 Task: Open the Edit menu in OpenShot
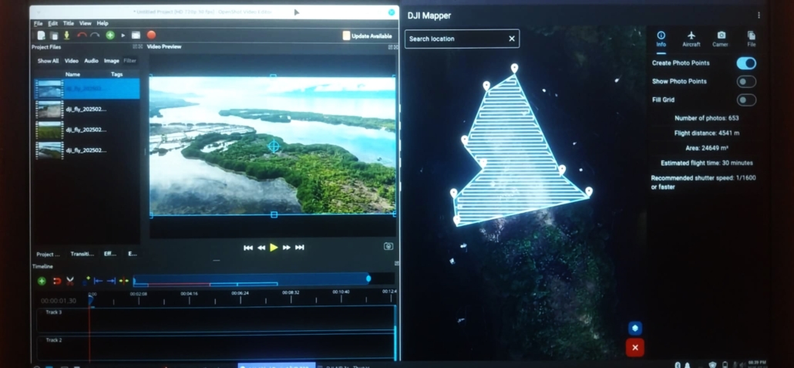52,23
